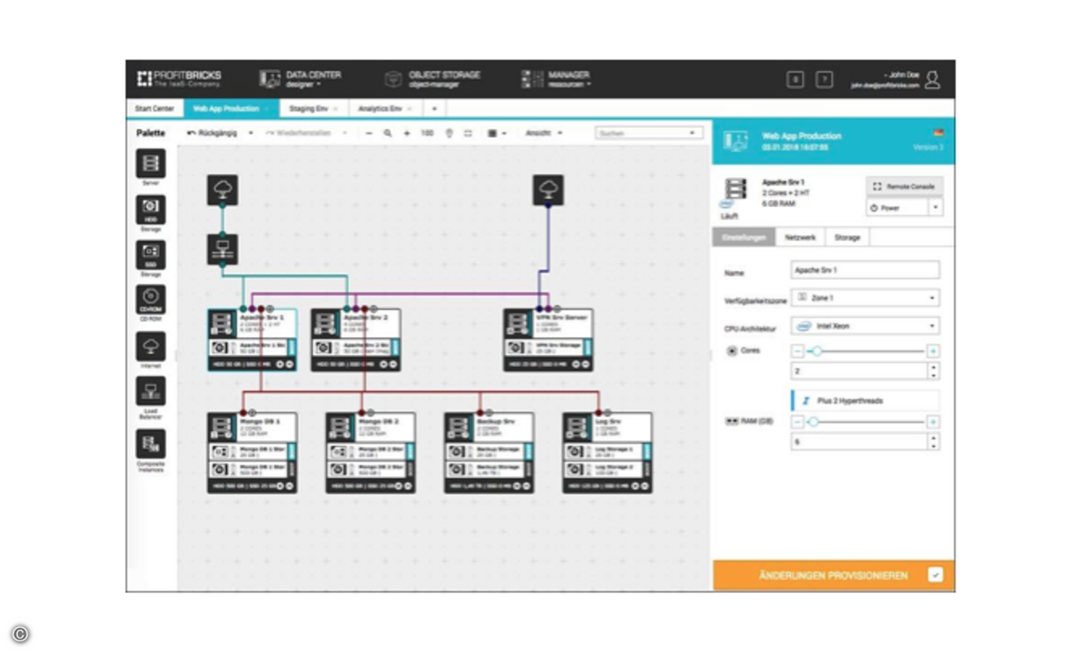Screen dimensions: 1090x654
Task: Add a new tab with the plus tab
Action: pyautogui.click(x=433, y=108)
